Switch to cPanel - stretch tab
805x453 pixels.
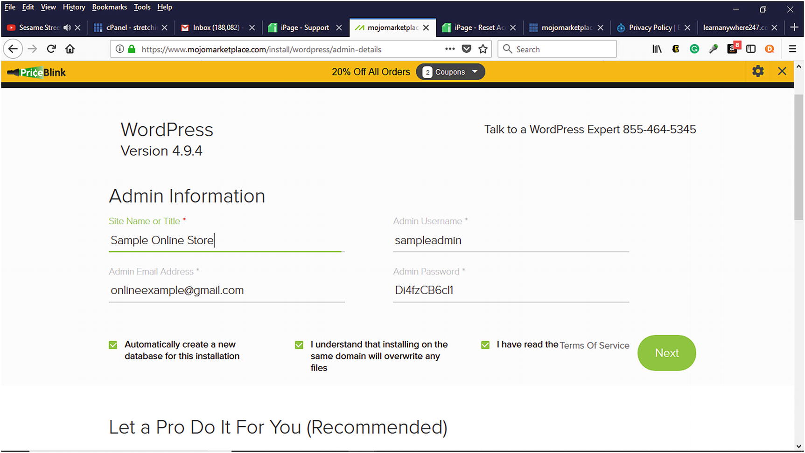pyautogui.click(x=131, y=27)
